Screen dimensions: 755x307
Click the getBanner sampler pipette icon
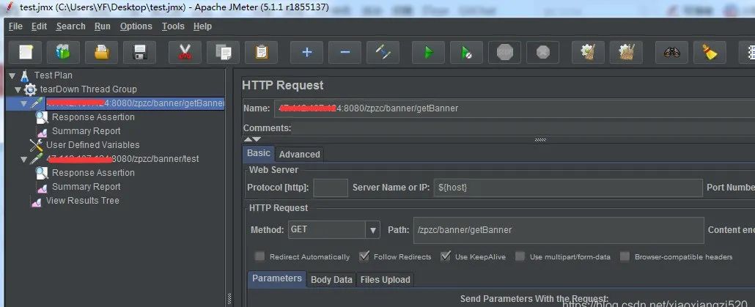(x=37, y=103)
